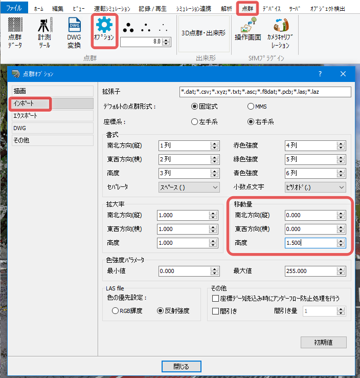Image resolution: width=360 pixels, height=378 pixels.
Task: Adjust 東西方向(横) column stepper in 書式
Action: tap(214, 159)
